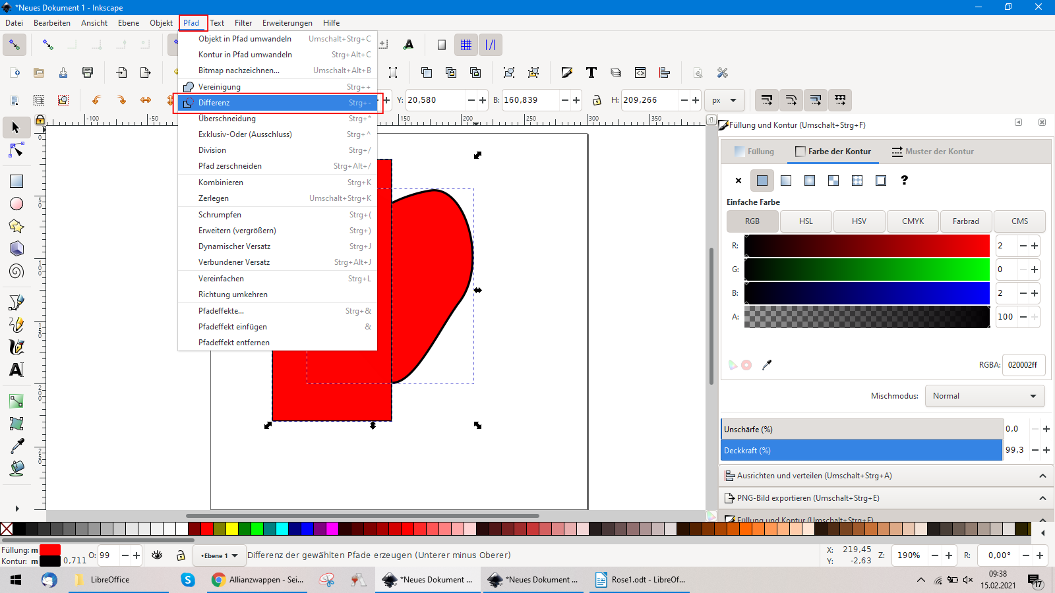This screenshot has width=1055, height=593.
Task: Toggle width-height ratio lock
Action: click(597, 100)
